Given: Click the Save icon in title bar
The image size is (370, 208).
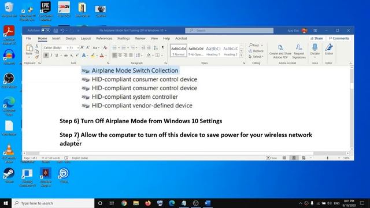Looking at the screenshot, I should click(55, 31).
